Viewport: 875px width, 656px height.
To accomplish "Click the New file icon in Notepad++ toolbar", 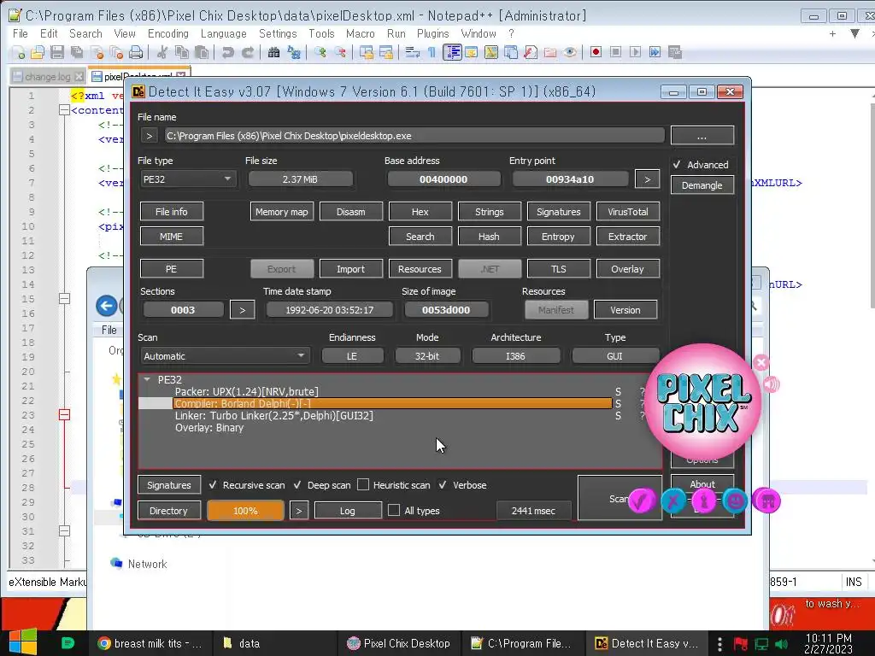I will pyautogui.click(x=19, y=52).
